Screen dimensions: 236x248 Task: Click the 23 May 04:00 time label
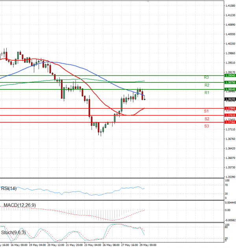click(93, 245)
